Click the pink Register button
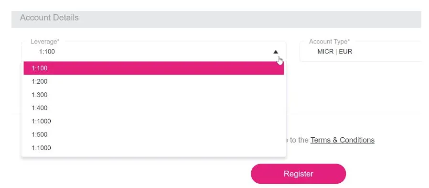The image size is (429, 188). tap(298, 174)
